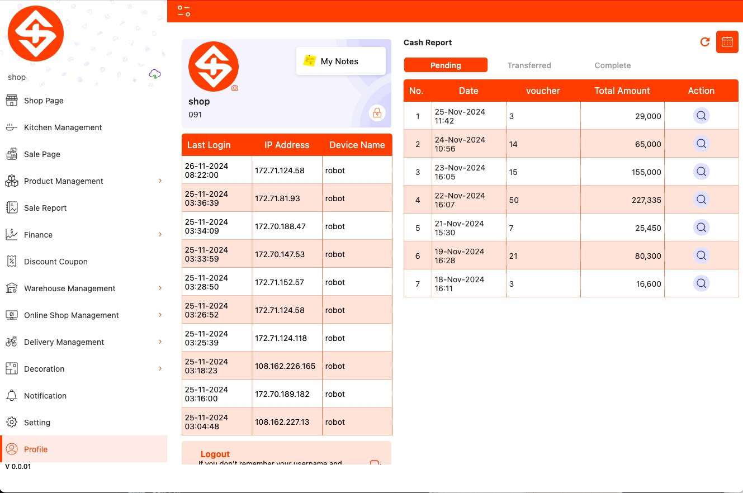This screenshot has width=743, height=493.
Task: Click the Setting gear icon
Action: pos(12,423)
